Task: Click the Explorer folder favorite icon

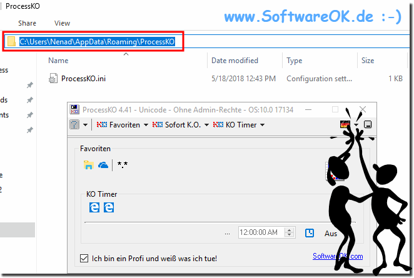Action: point(89,165)
